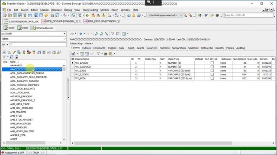Click the green database icon beside workspace tools
Screen dimensions: 277x155
point(200,15)
